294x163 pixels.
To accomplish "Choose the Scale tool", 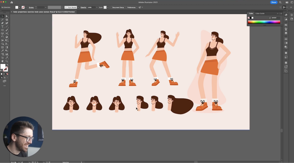I will 7,37.
